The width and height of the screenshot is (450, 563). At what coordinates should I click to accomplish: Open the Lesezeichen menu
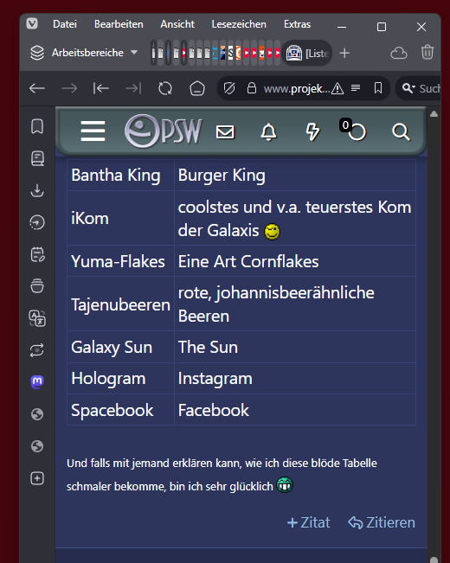239,24
